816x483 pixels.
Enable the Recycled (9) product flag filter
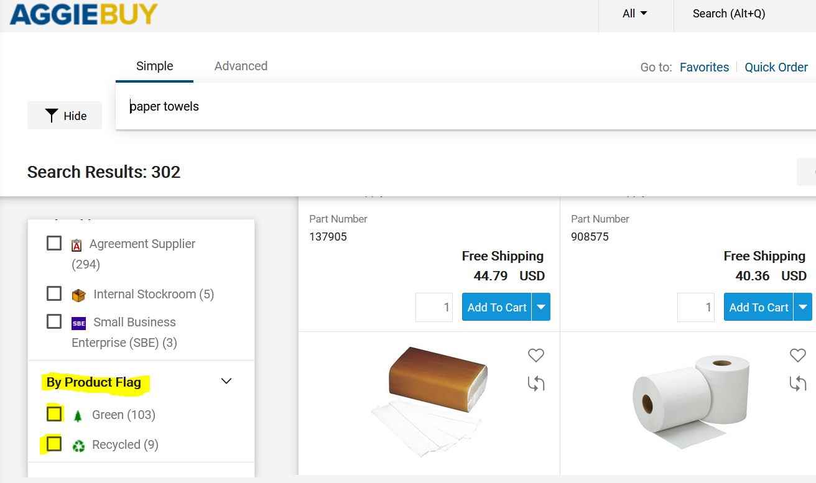[54, 444]
